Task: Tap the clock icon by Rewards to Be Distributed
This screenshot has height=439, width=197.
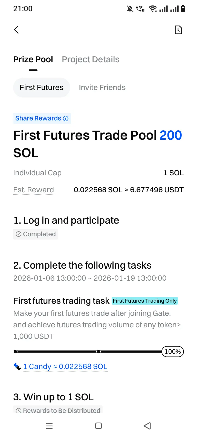Action: (x=19, y=410)
